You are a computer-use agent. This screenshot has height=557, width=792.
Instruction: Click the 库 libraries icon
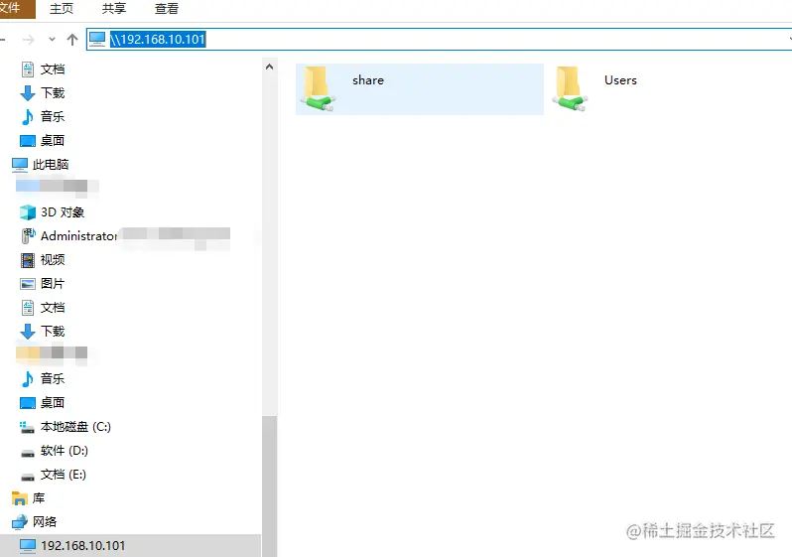(x=20, y=498)
